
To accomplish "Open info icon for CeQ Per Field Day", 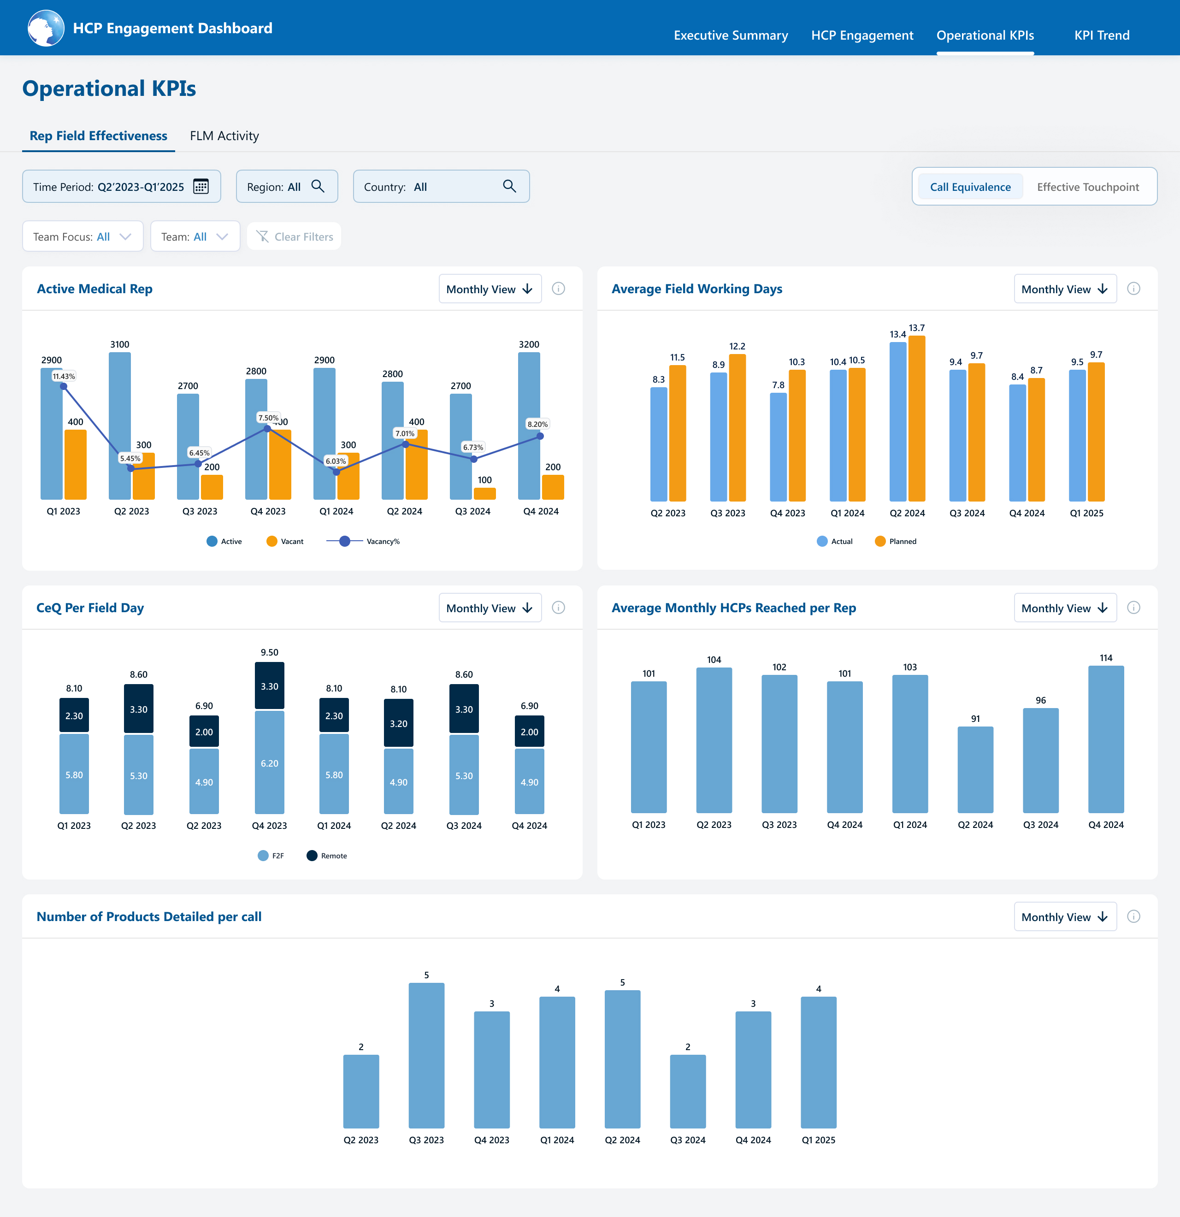I will 558,608.
